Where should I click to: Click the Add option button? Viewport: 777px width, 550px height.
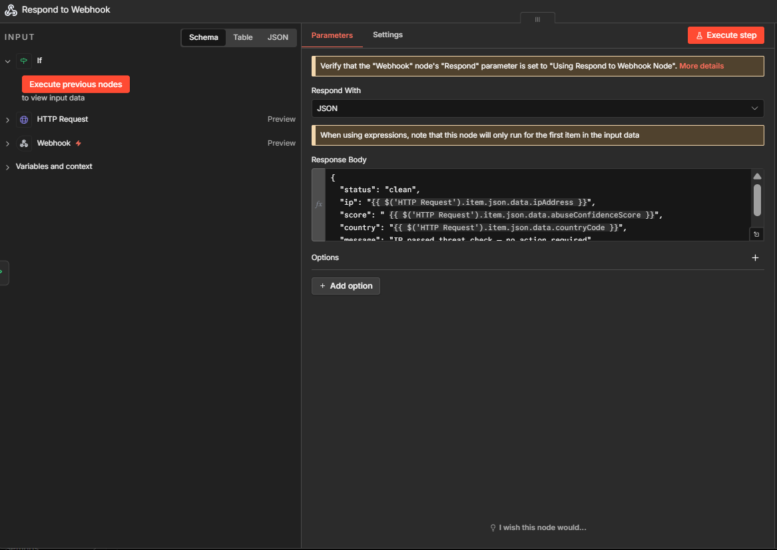(x=346, y=286)
